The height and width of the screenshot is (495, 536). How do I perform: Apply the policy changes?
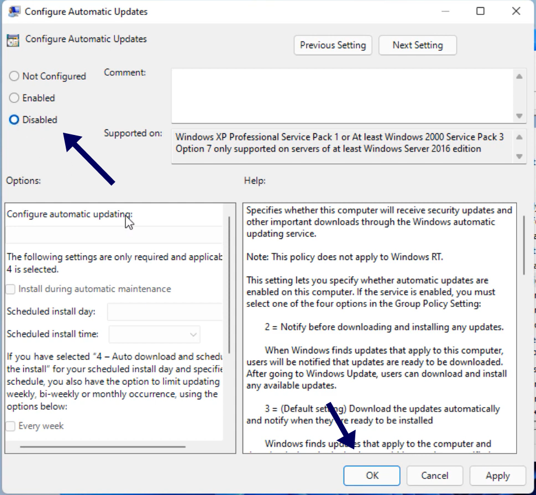(x=497, y=476)
